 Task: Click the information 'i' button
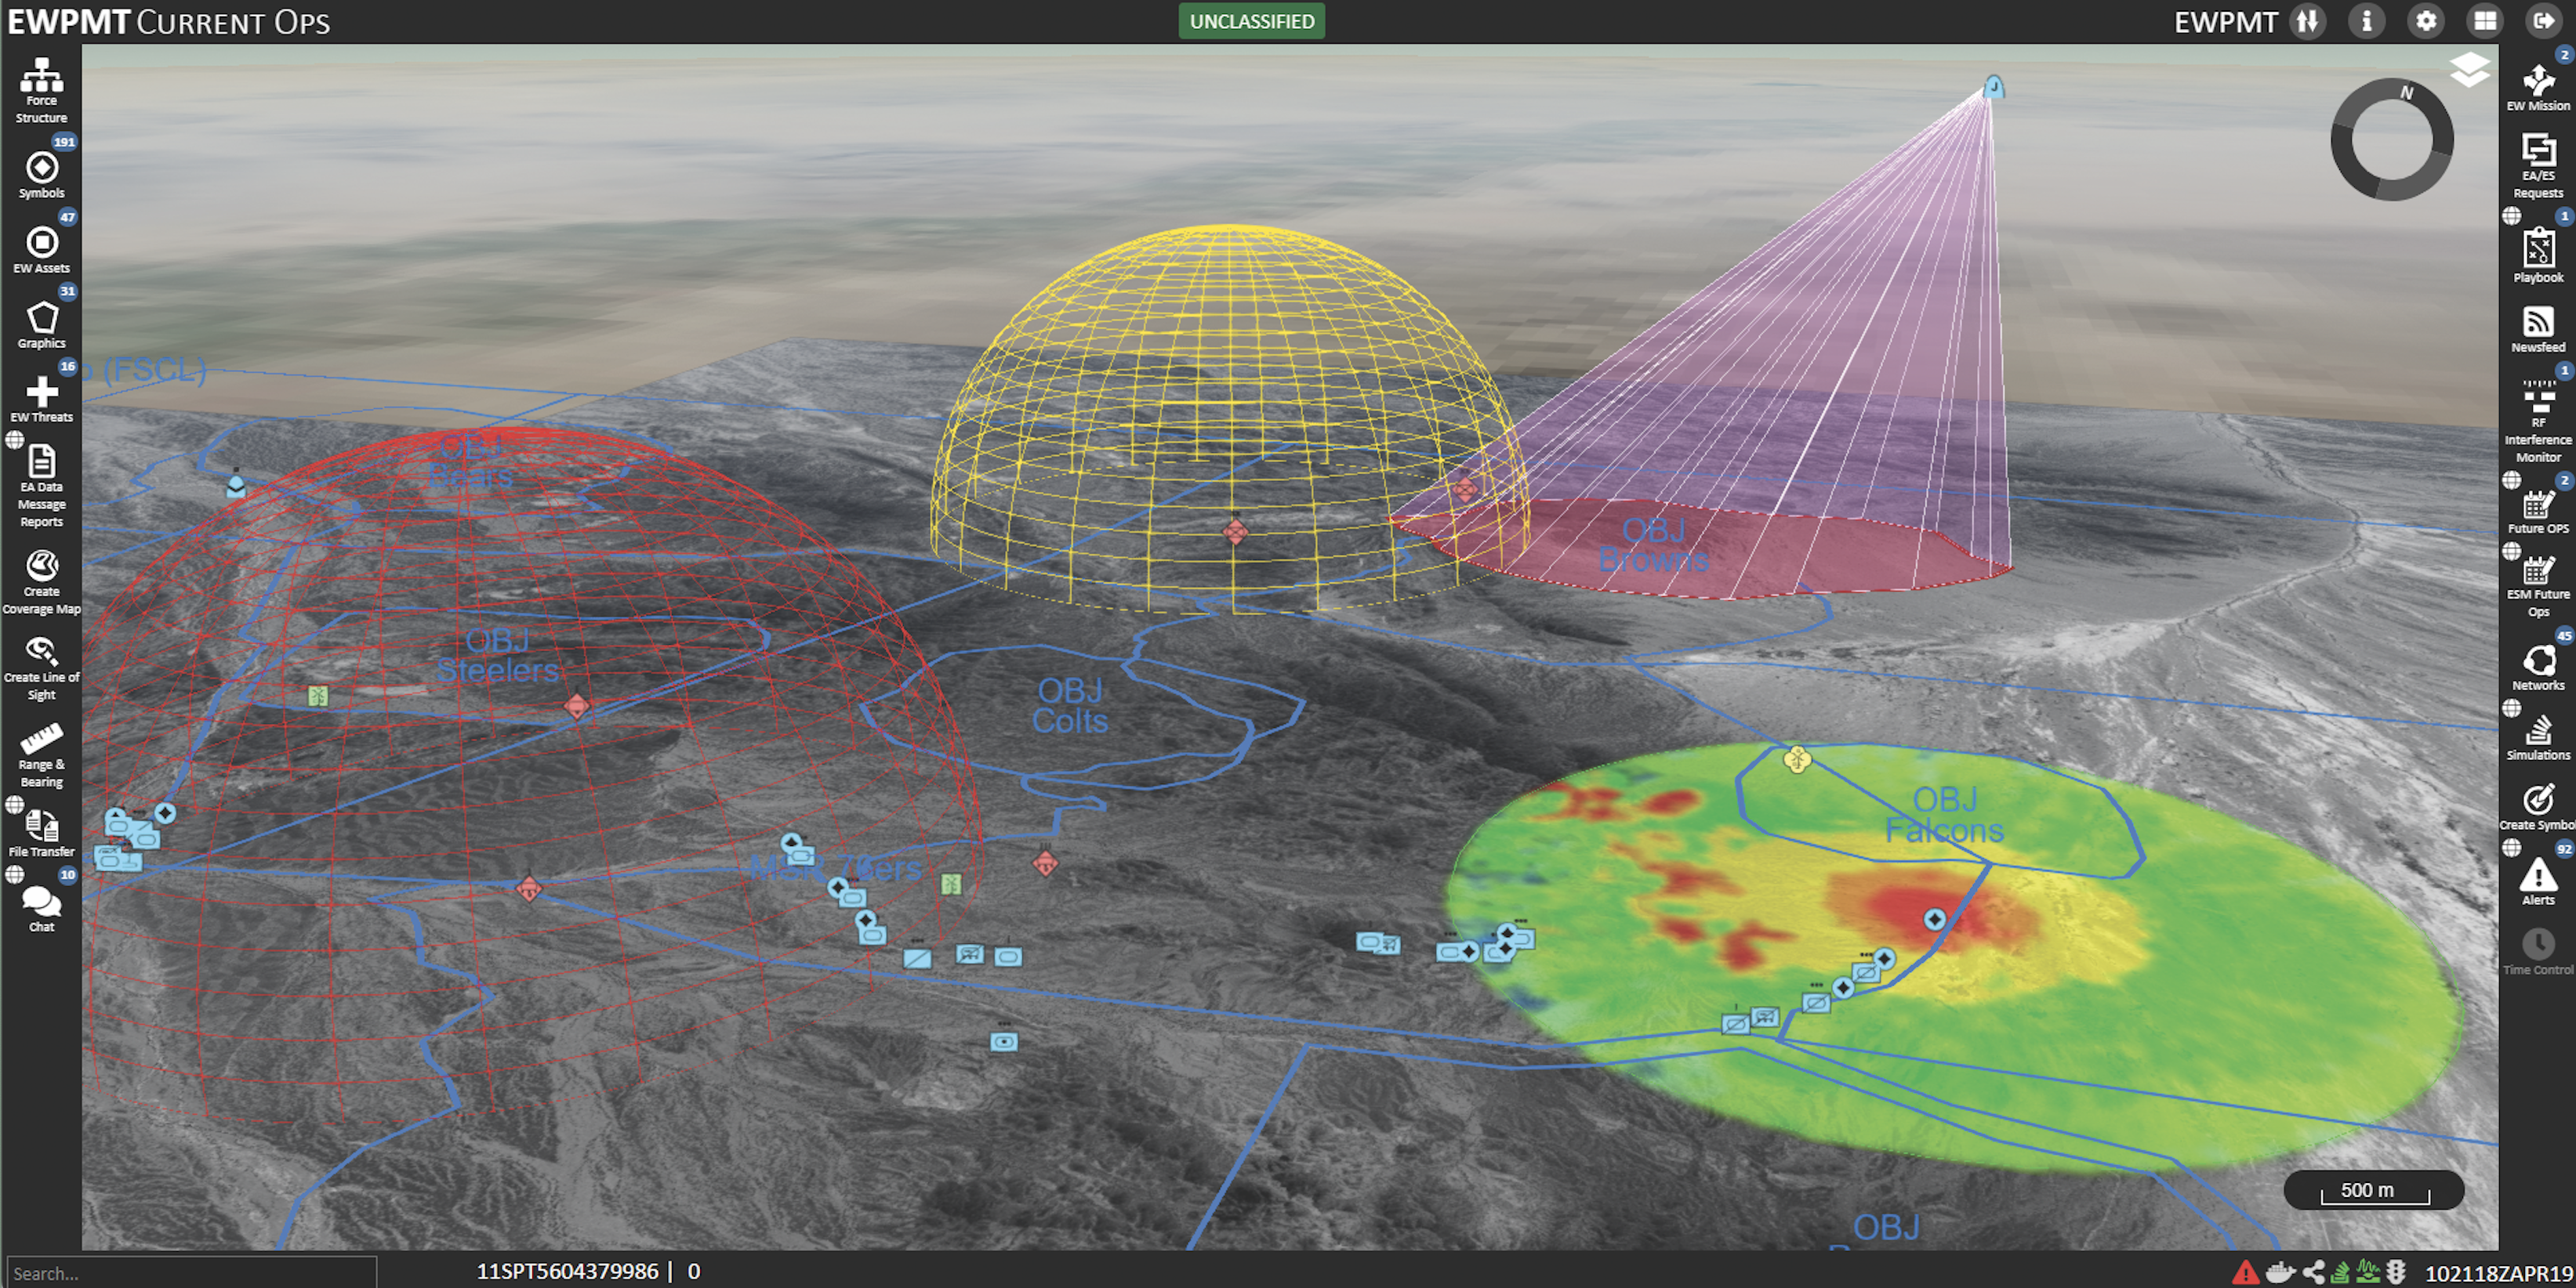point(2366,21)
